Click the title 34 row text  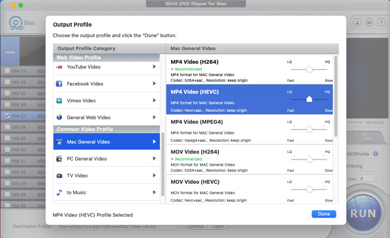(19, 195)
